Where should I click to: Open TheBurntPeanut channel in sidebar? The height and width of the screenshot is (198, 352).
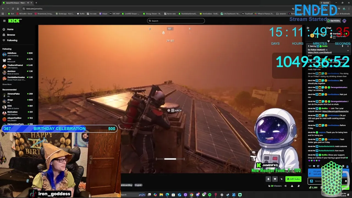click(x=18, y=66)
